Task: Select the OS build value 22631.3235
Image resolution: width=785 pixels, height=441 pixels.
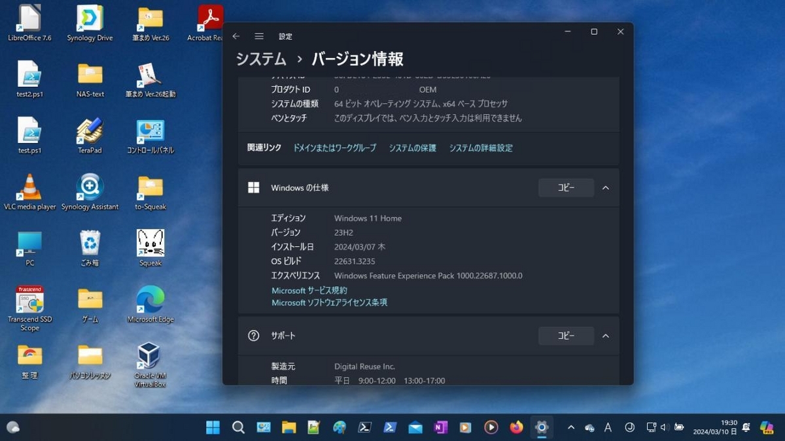Action: [355, 261]
